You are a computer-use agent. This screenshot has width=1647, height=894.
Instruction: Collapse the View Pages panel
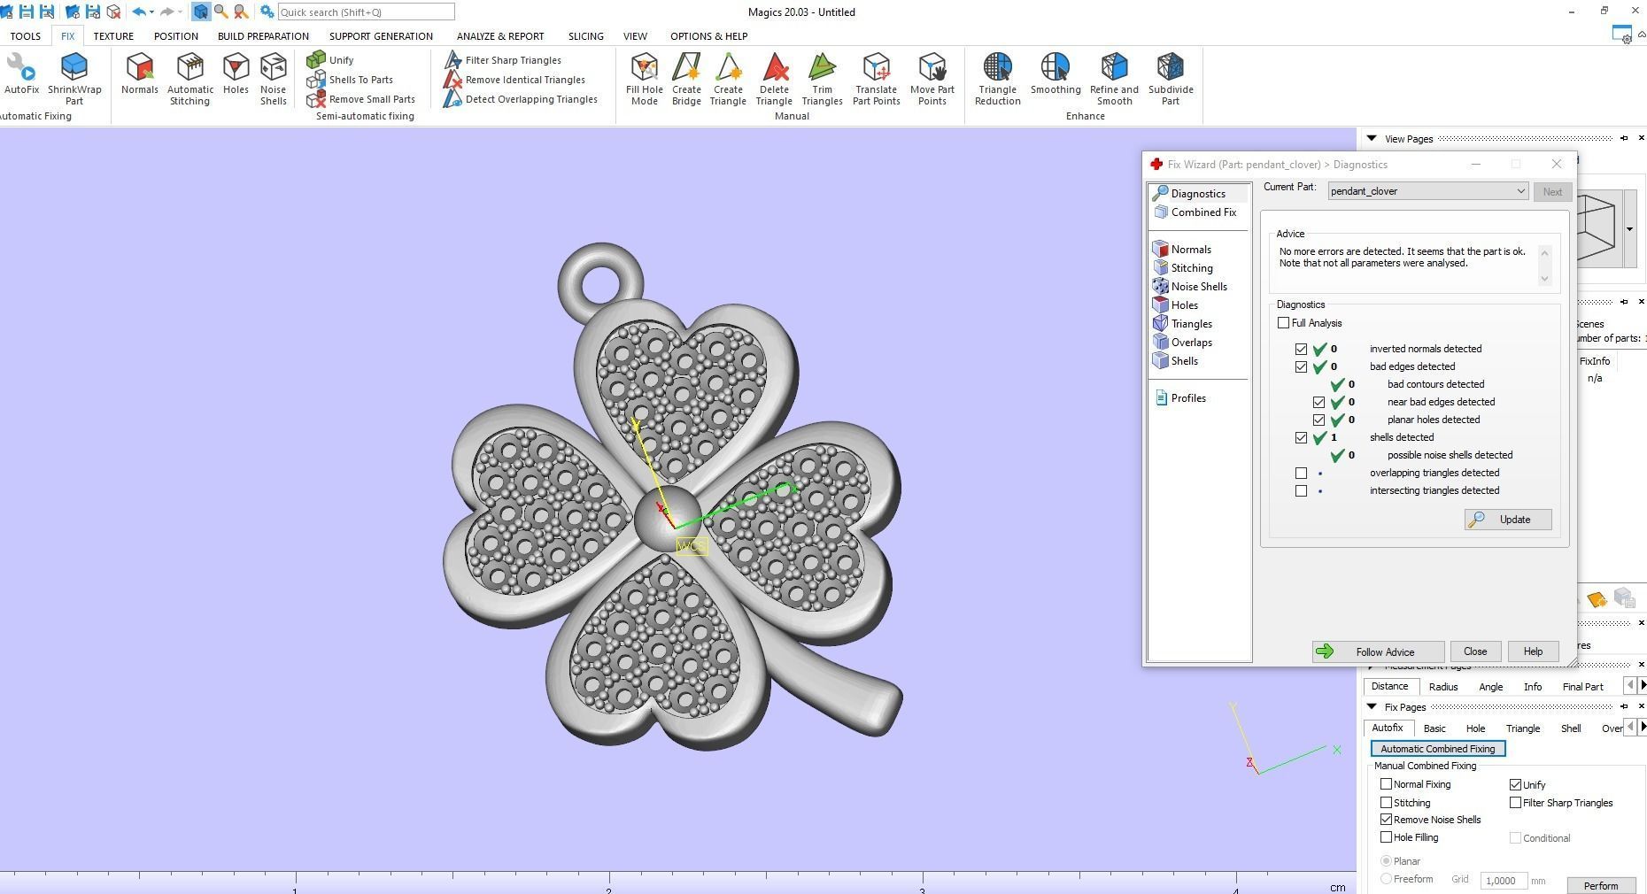tap(1372, 138)
